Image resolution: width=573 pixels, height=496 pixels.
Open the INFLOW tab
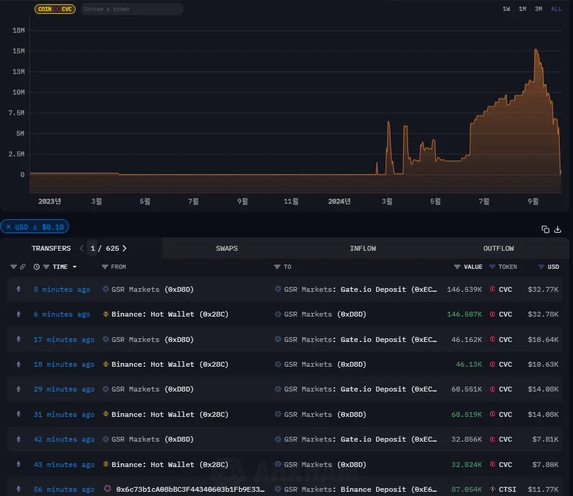point(363,248)
